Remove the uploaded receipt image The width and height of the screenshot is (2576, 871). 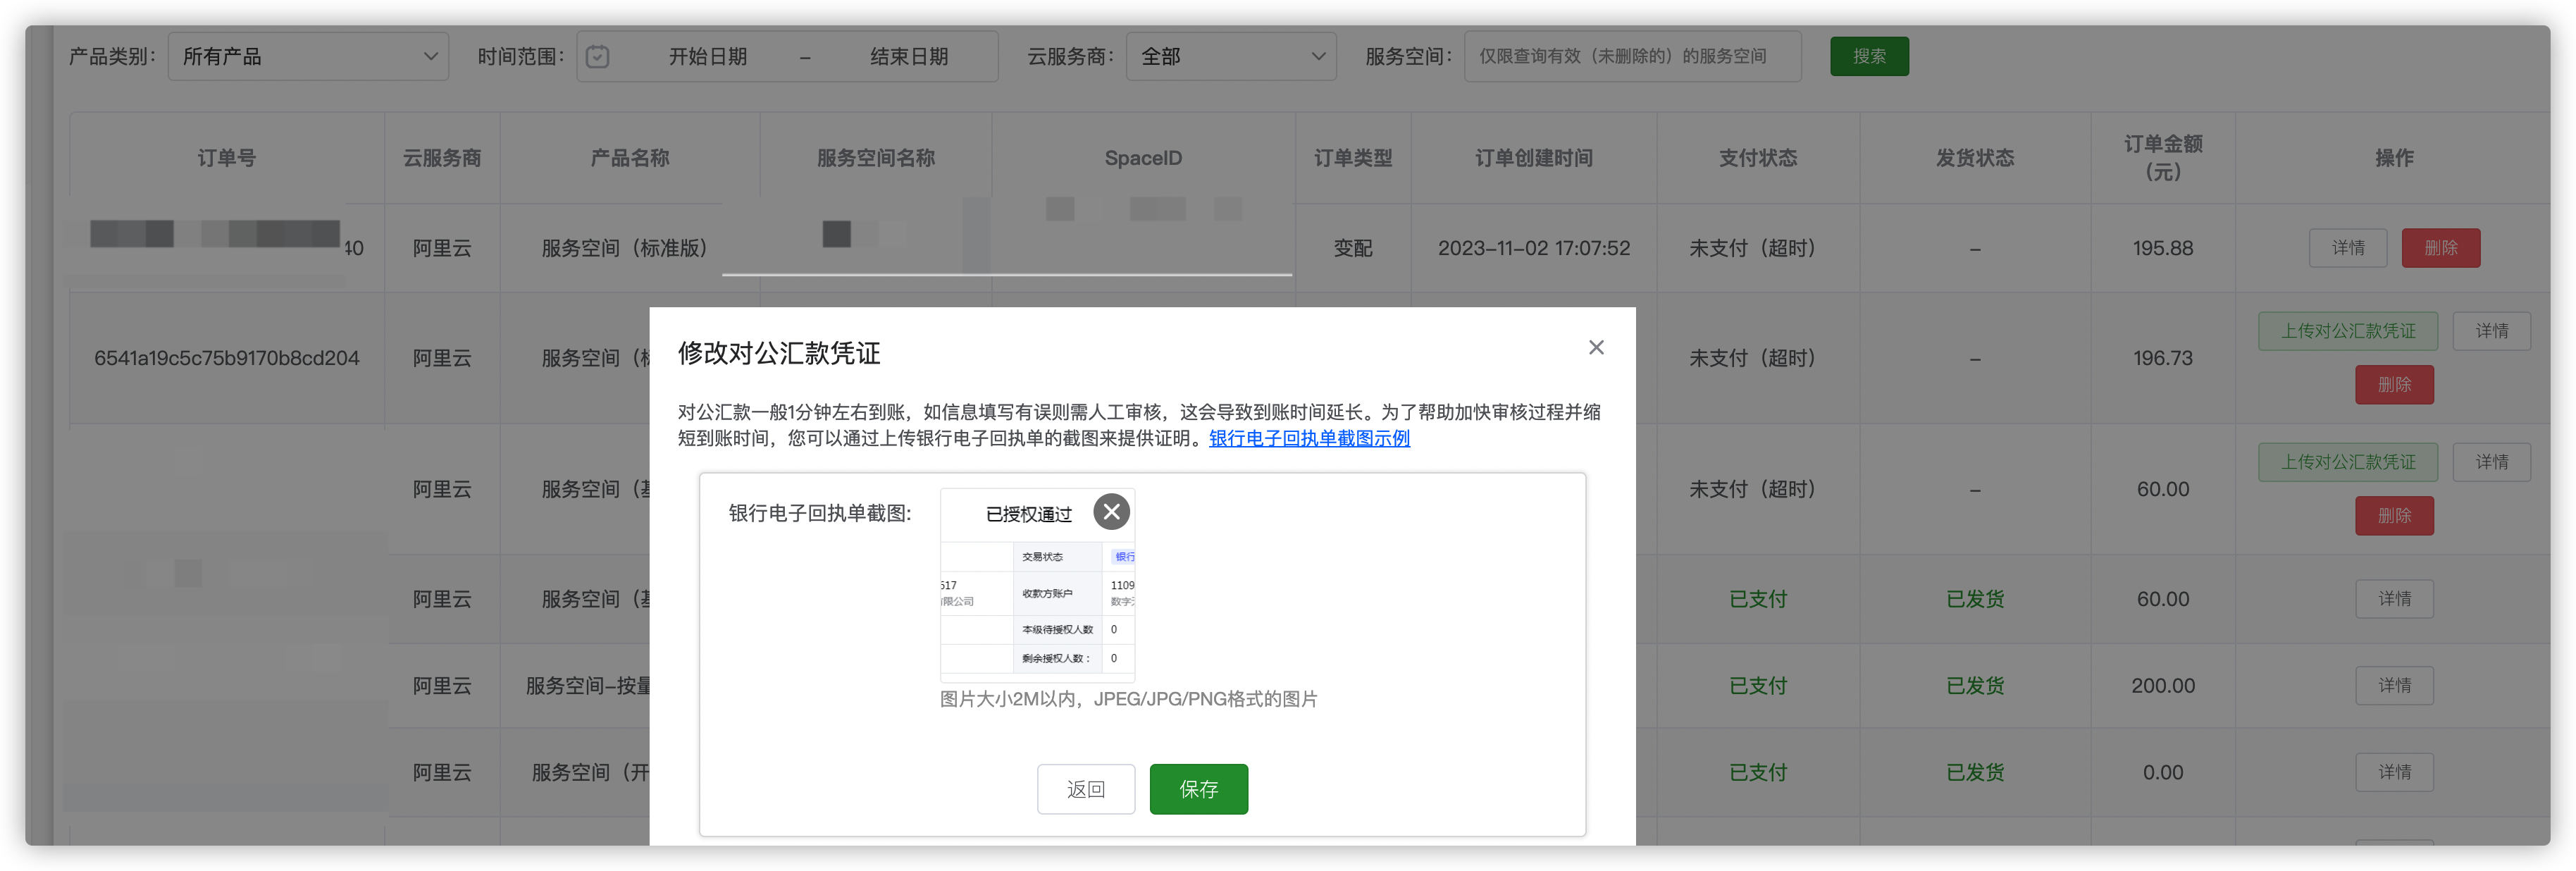pyautogui.click(x=1111, y=511)
